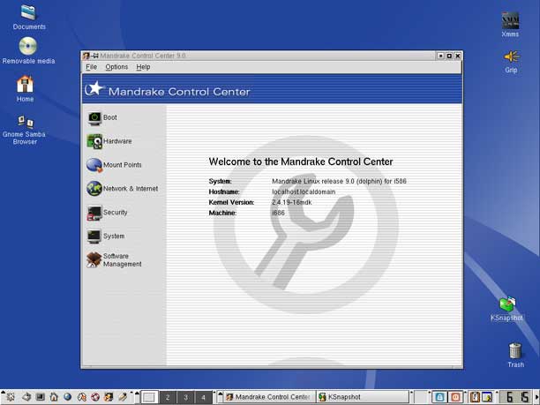This screenshot has width=540, height=405.
Task: Click the lock screen panel button
Action: [439, 397]
